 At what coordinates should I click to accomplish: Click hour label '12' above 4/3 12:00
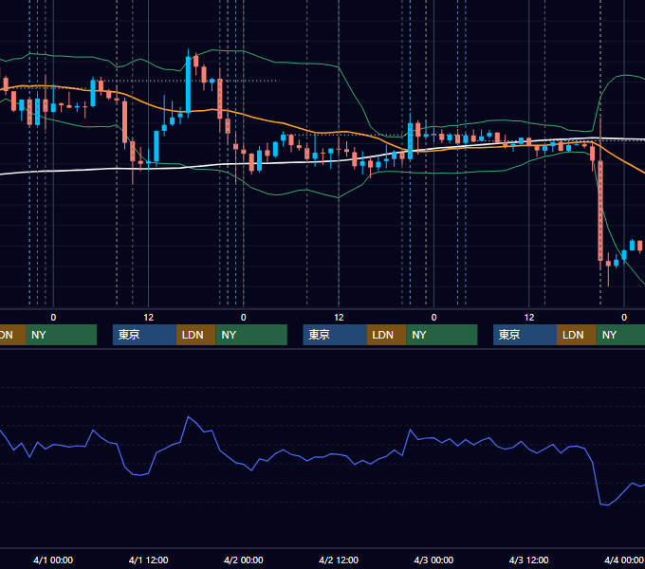[x=529, y=318]
